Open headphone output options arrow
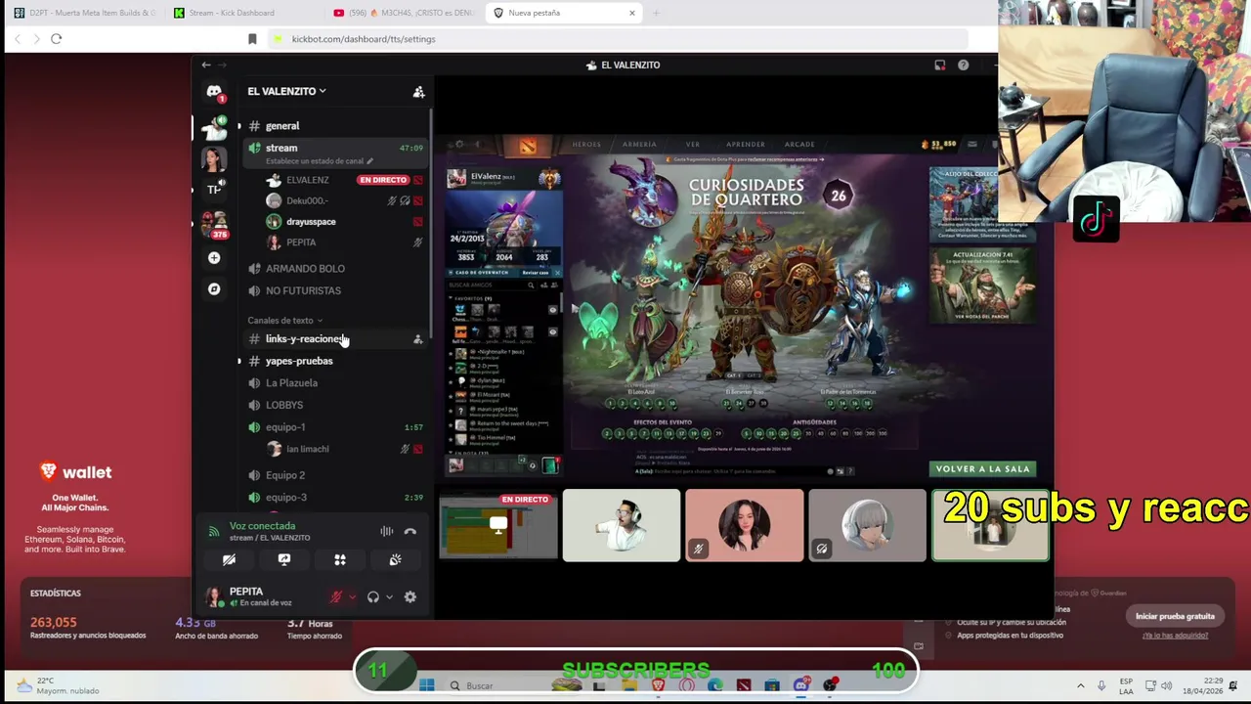 pyautogui.click(x=389, y=597)
